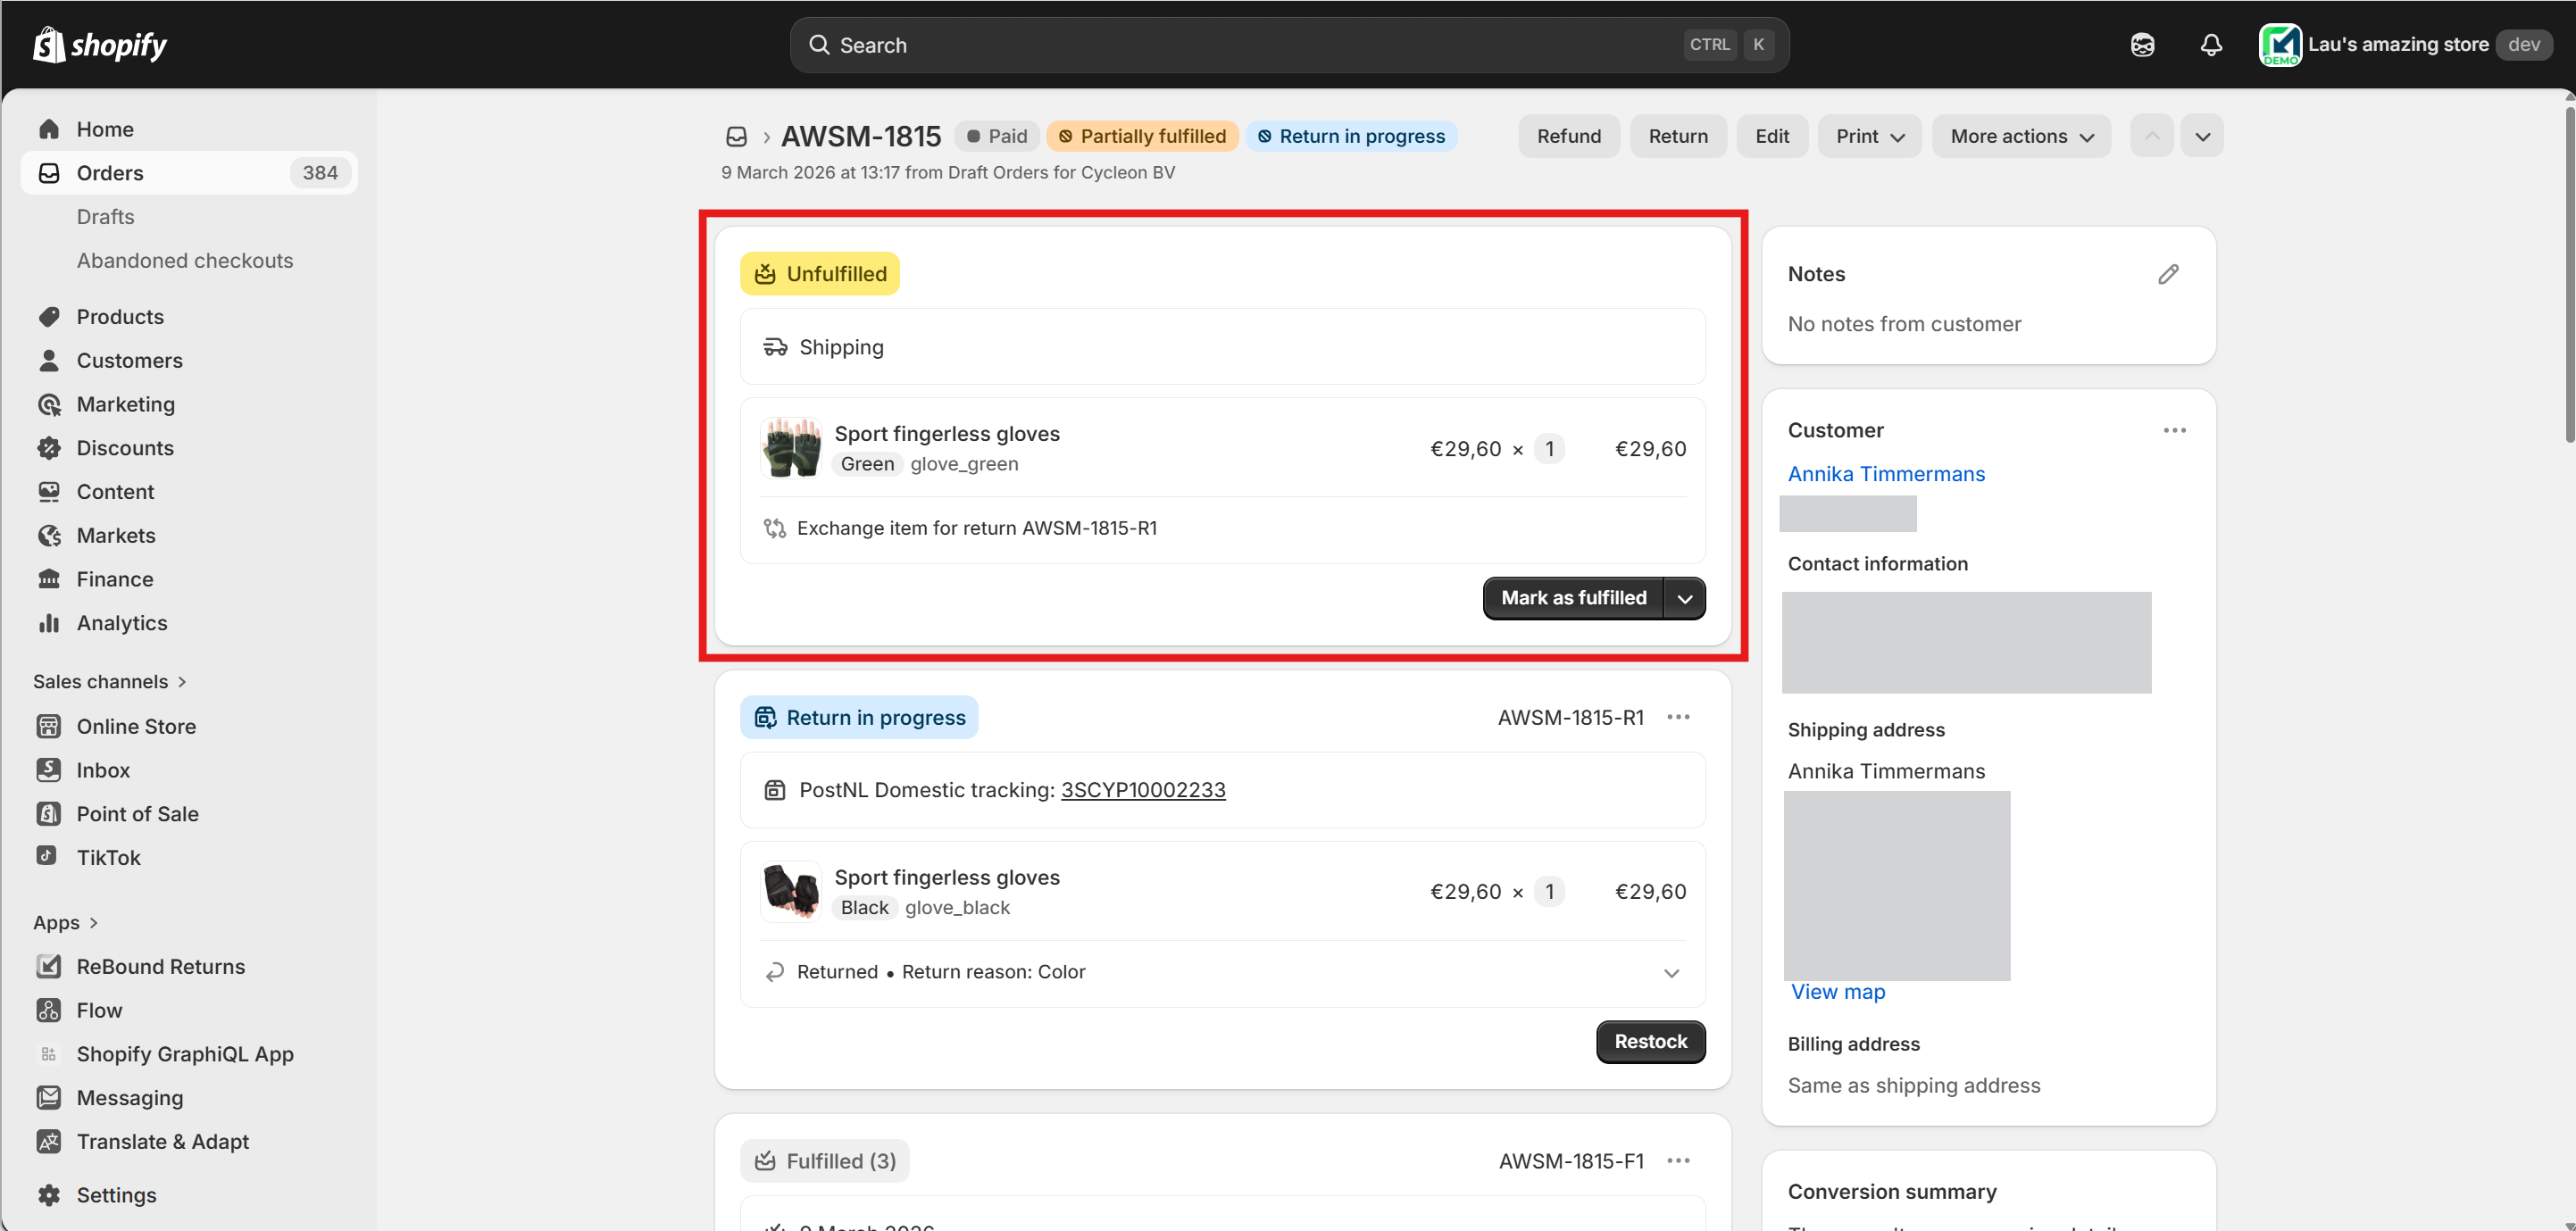Viewport: 2576px width, 1231px height.
Task: Expand Returned reason Color details
Action: point(1671,973)
